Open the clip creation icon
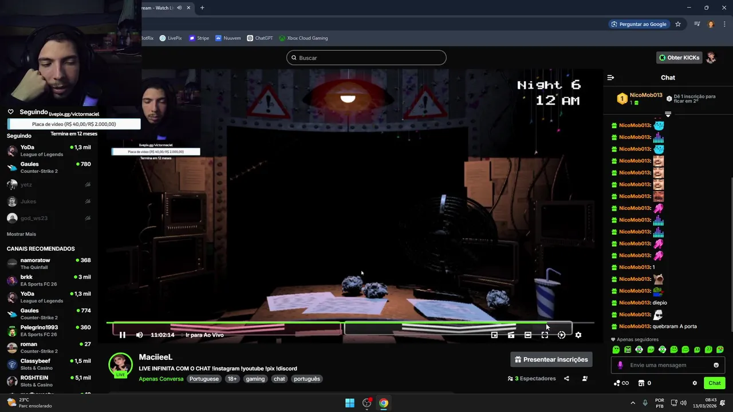Image resolution: width=733 pixels, height=412 pixels. click(x=511, y=335)
